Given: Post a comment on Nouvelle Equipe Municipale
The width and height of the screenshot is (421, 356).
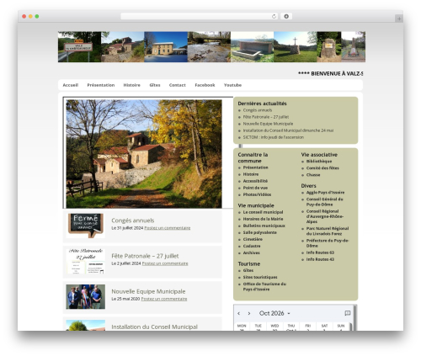Looking at the screenshot, I should pos(164,299).
